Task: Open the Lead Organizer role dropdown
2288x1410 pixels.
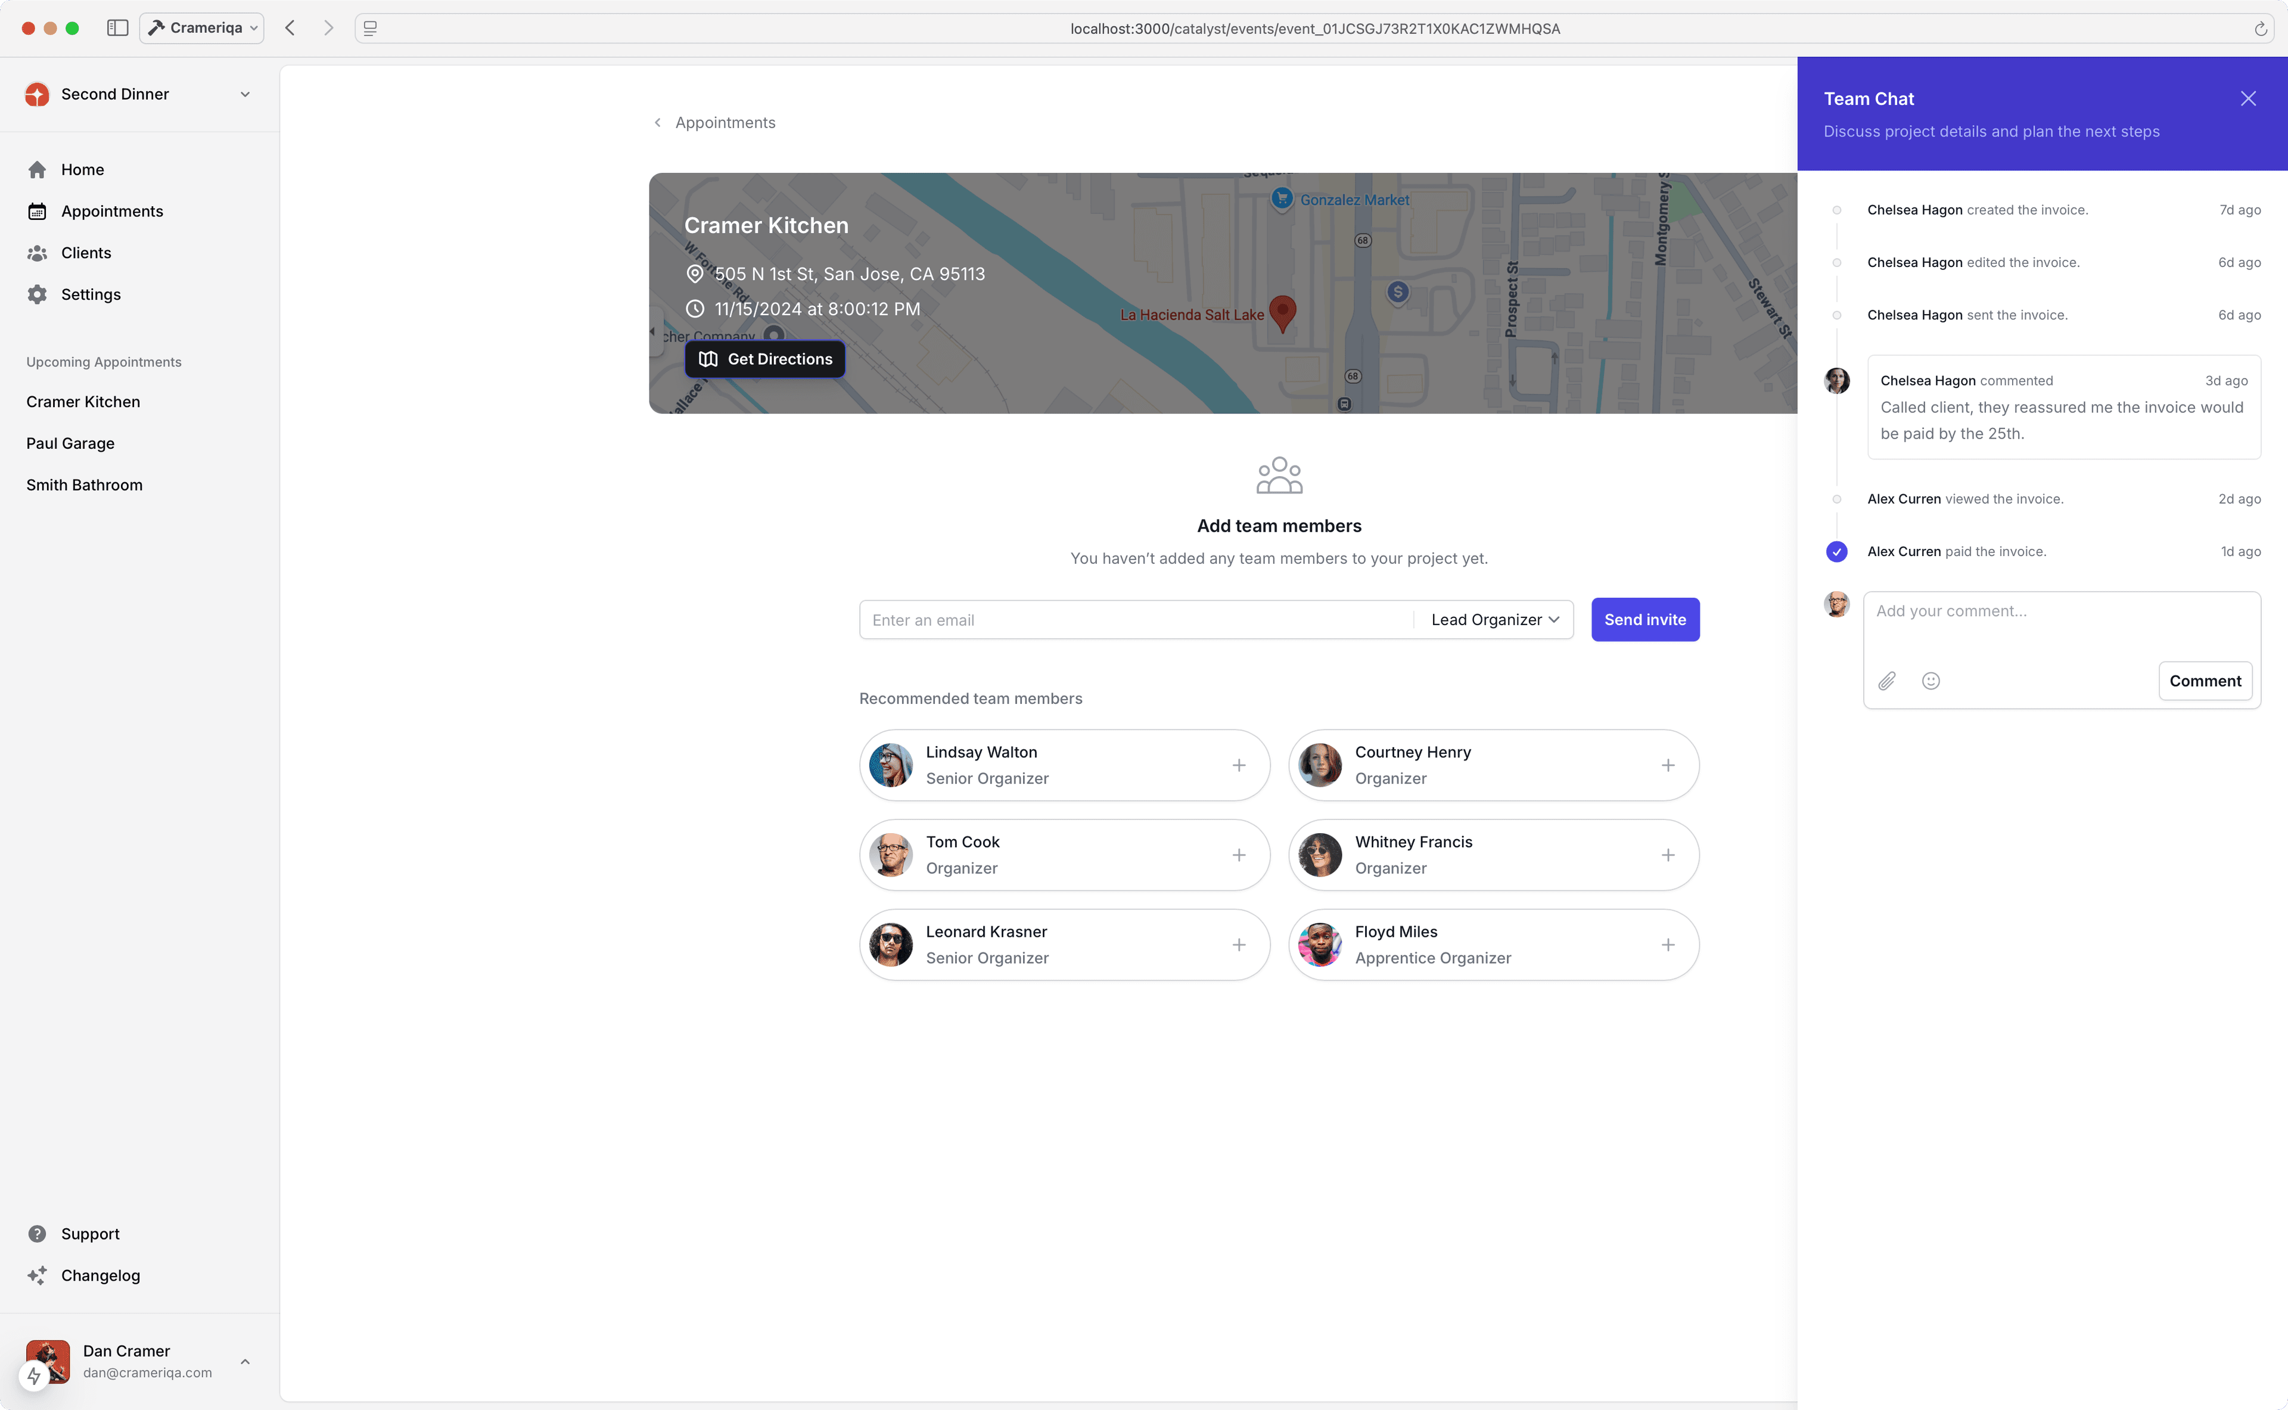Action: [x=1494, y=620]
